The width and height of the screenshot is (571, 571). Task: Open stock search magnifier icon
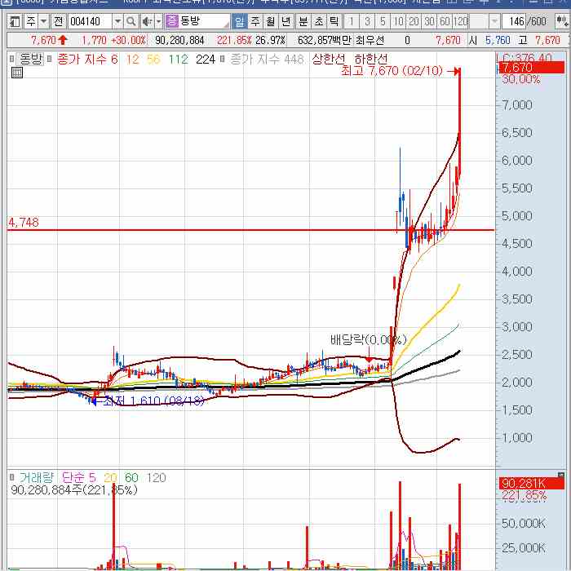(131, 21)
